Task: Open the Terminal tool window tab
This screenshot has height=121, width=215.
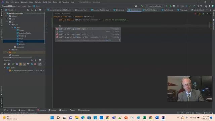Action: [x=53, y=110]
